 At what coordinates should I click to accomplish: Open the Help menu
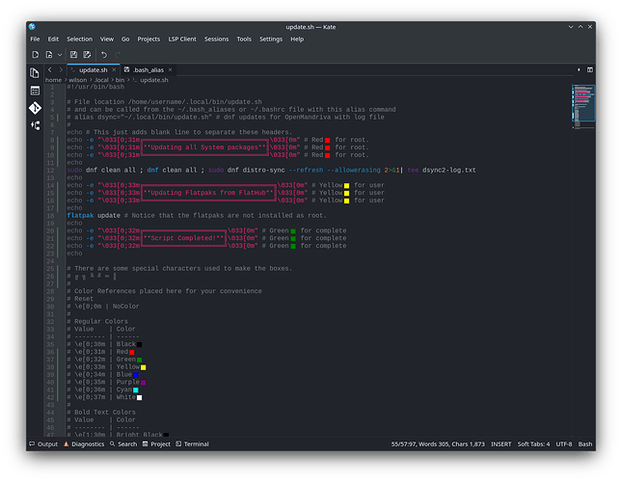click(297, 40)
